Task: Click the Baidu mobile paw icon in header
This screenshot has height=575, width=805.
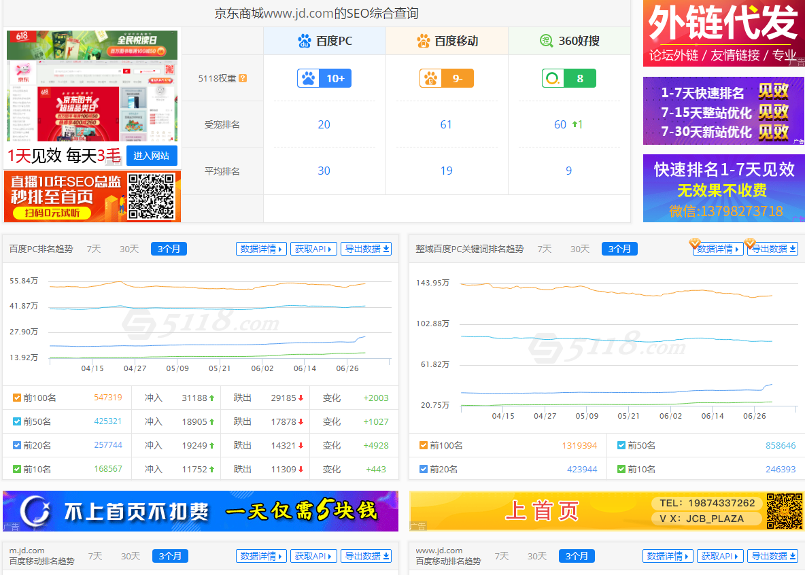Action: (423, 41)
